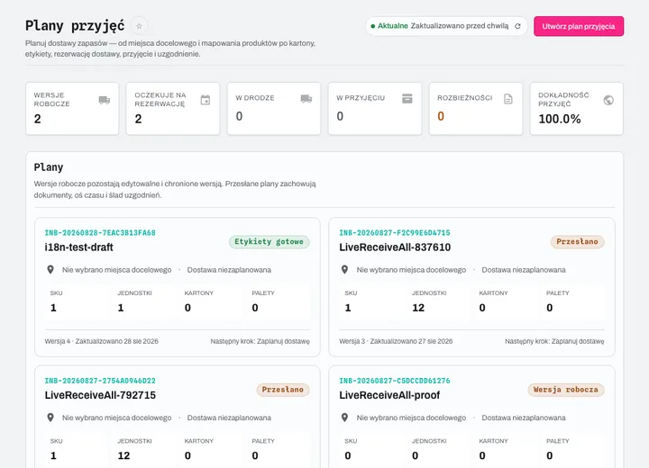The width and height of the screenshot is (649, 468).
Task: Click Dostawa niezaplanowana in LiveReceiveAll-proof card
Action: (x=524, y=418)
